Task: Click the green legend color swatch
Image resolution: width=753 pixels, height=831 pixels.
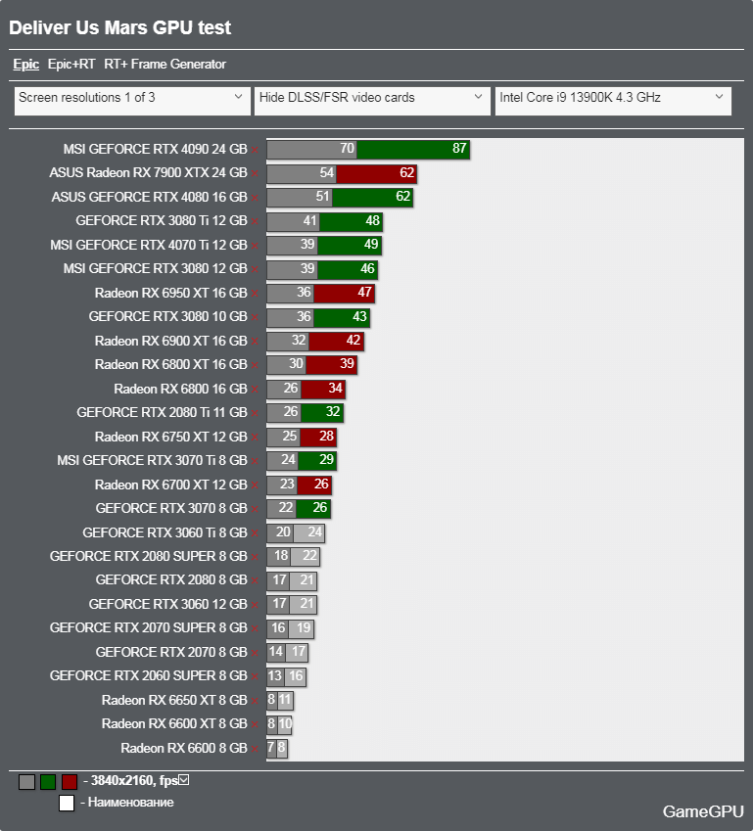Action: [48, 782]
